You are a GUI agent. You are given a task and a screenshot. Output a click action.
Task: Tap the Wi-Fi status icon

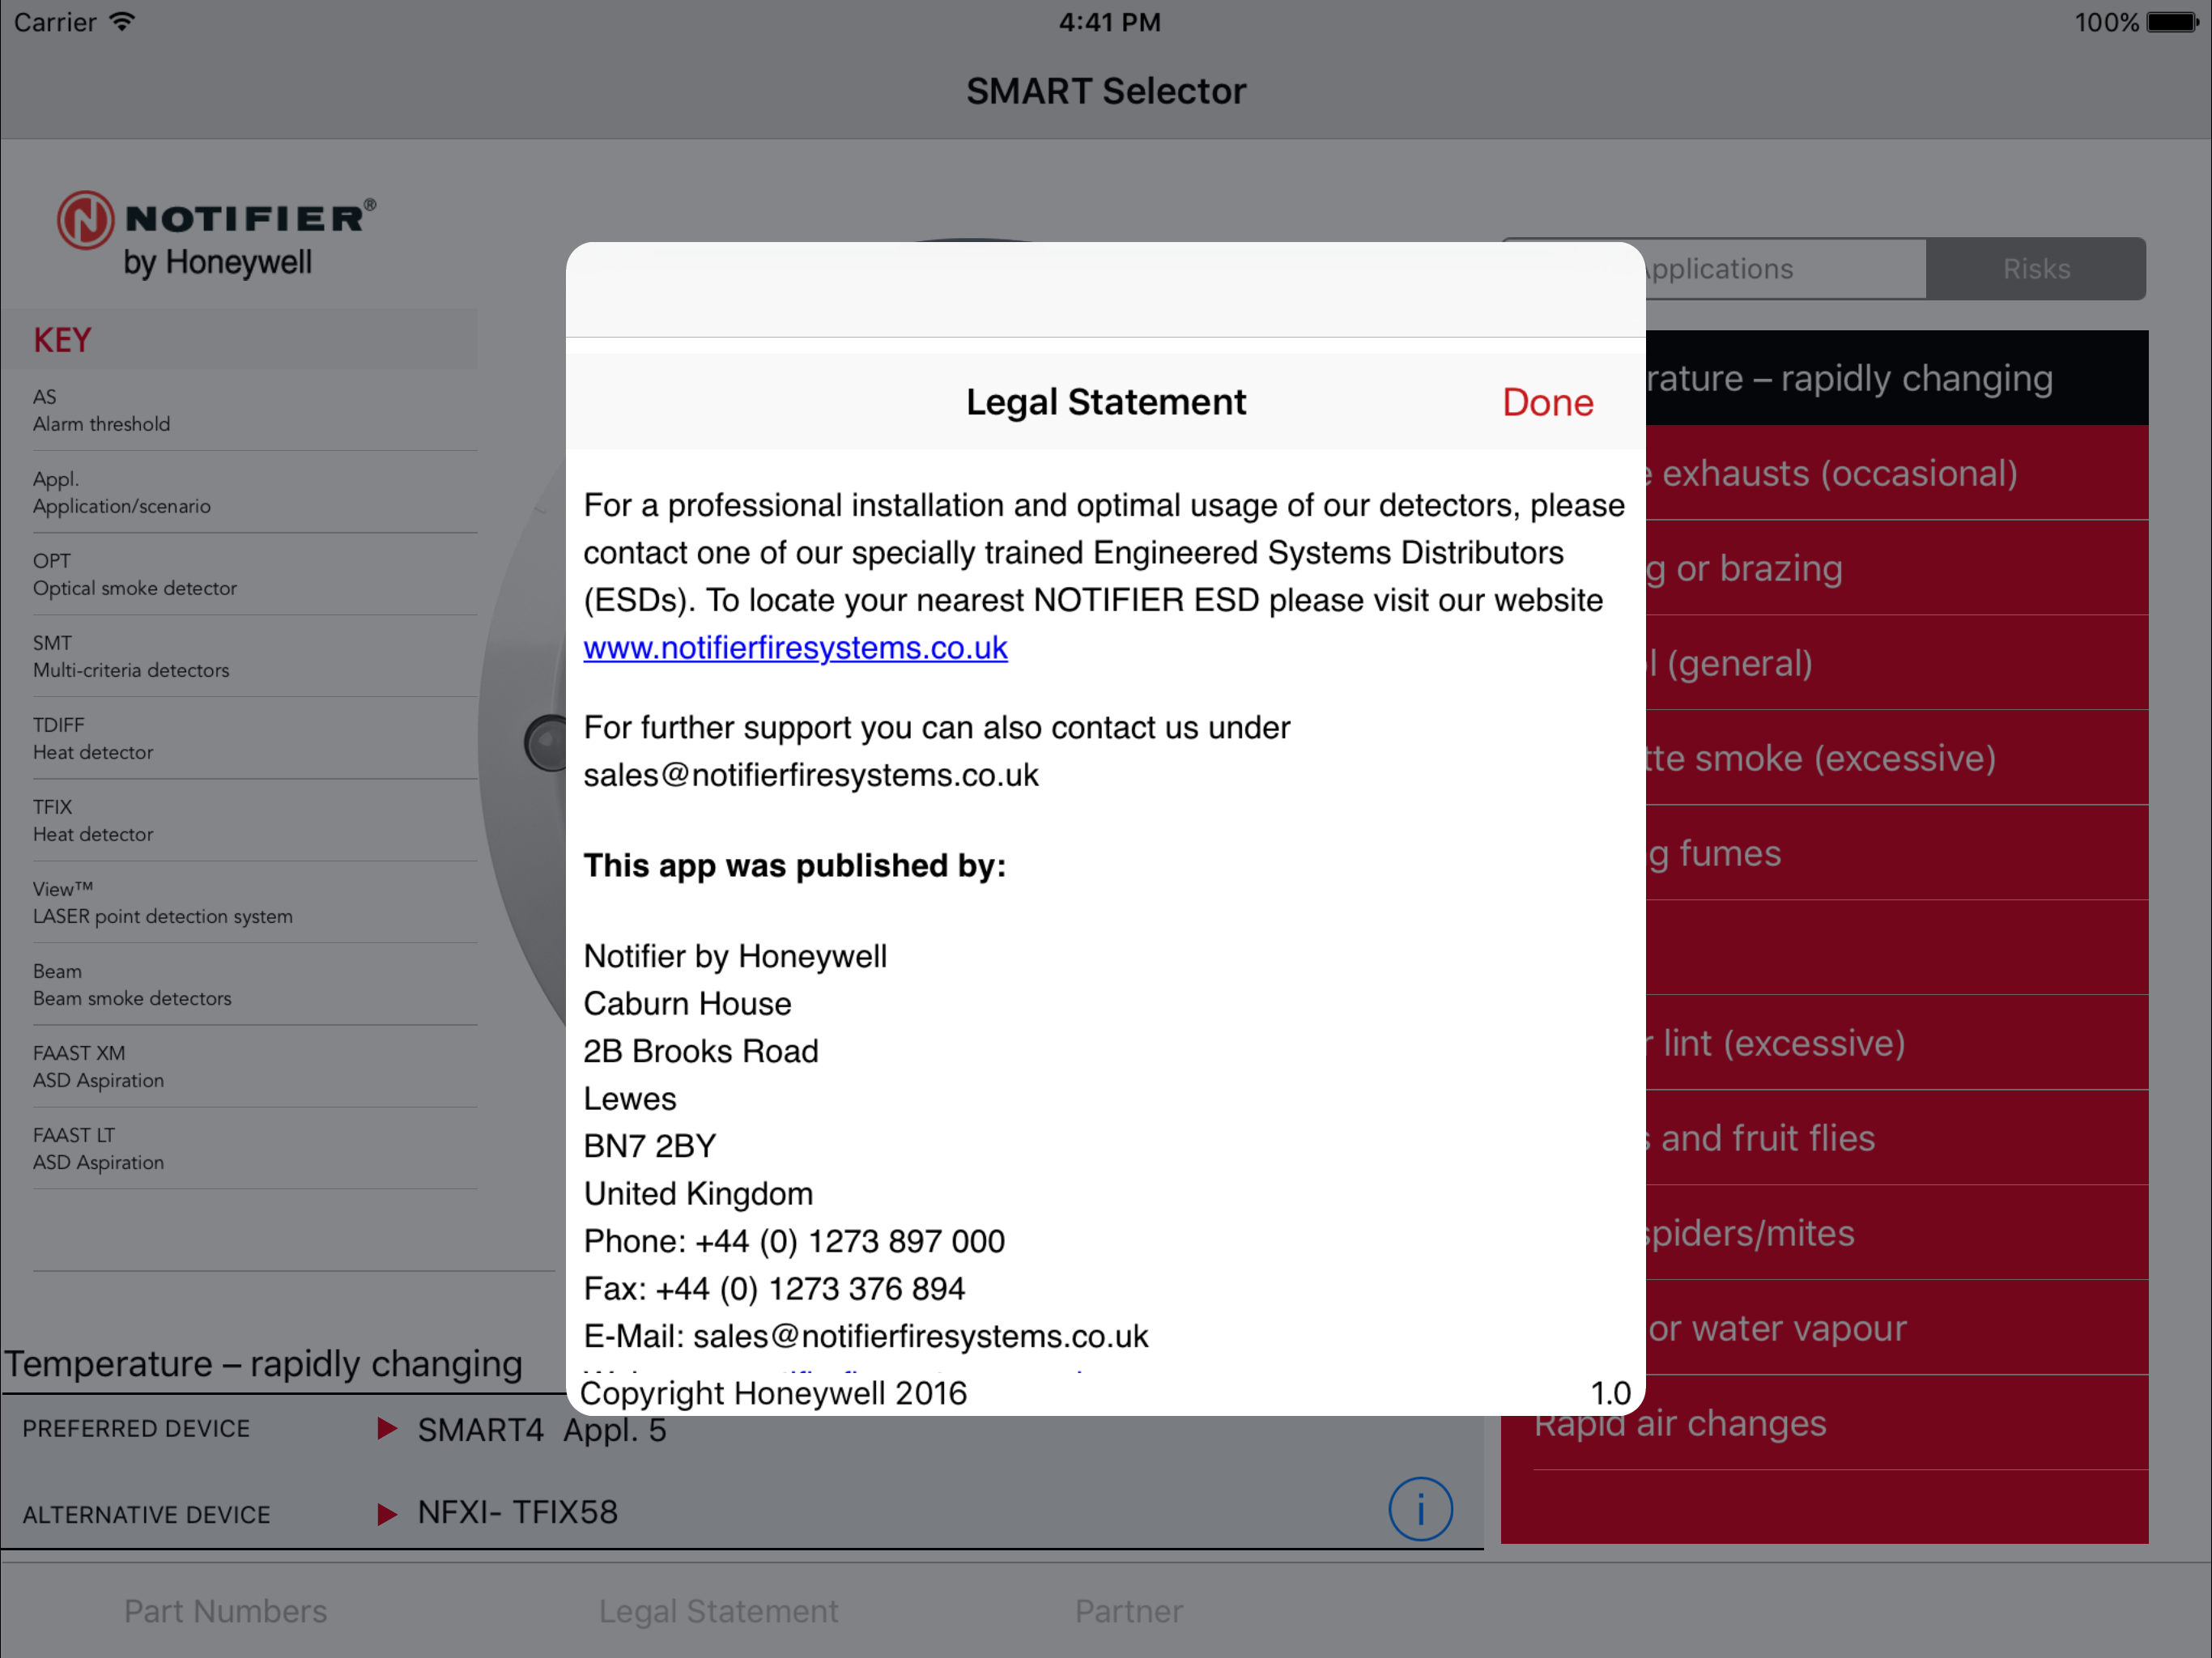coord(122,22)
